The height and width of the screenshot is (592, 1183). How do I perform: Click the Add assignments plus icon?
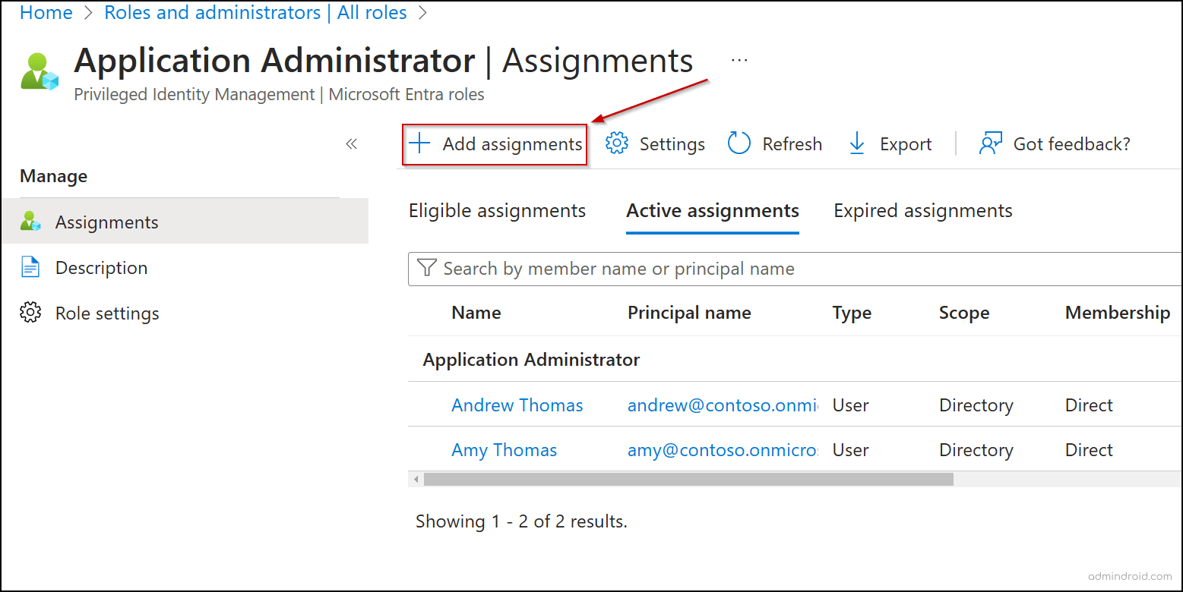(x=419, y=144)
